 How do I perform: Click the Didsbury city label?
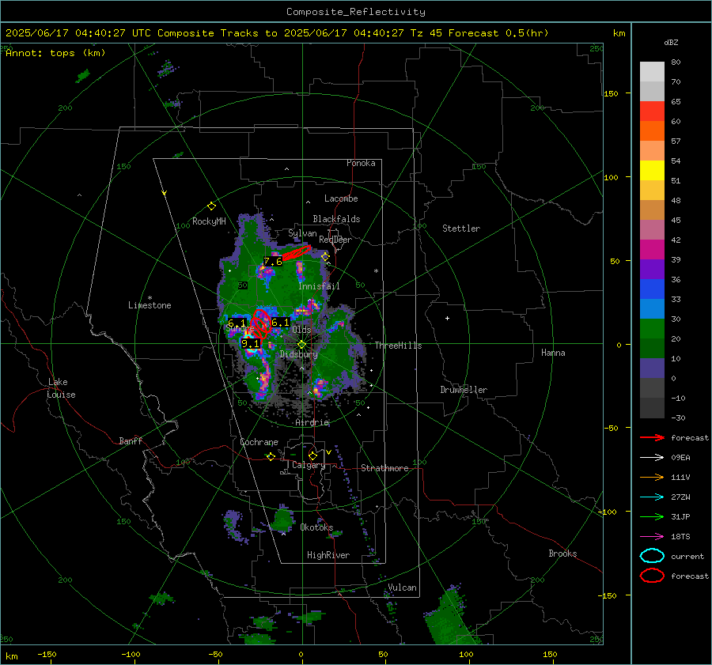(x=298, y=354)
